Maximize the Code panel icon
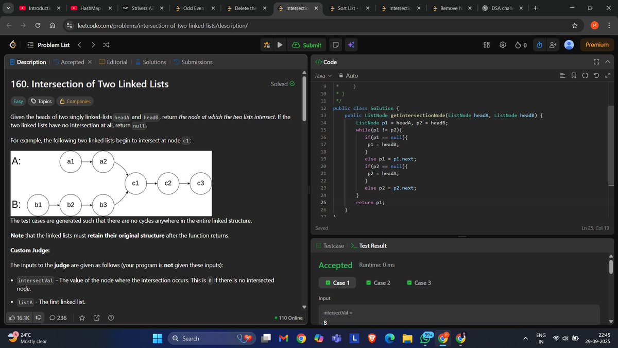 click(x=596, y=62)
